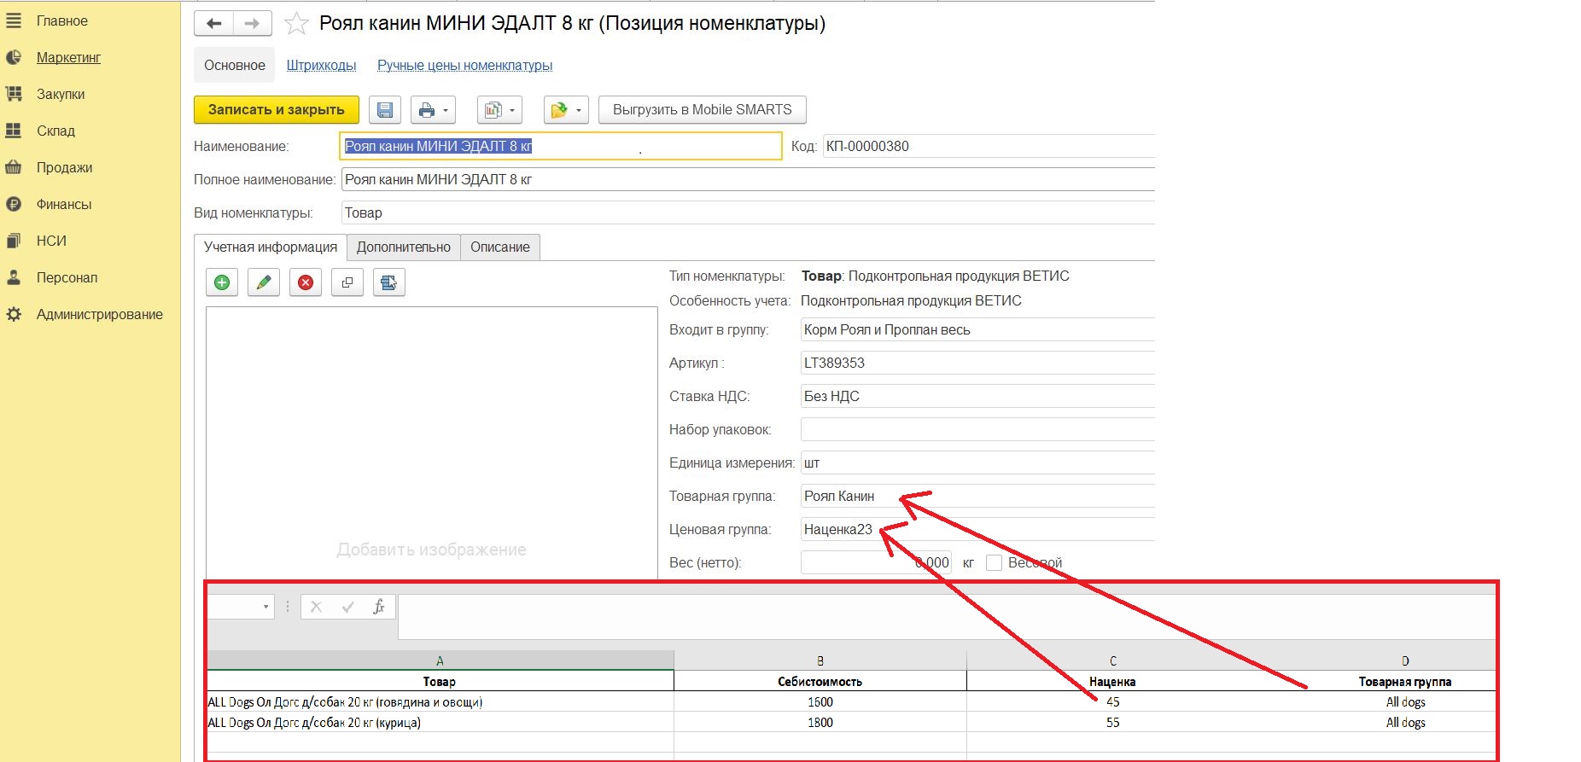This screenshot has width=1581, height=762.
Task: Expand the reports icon dropdown
Action: pyautogui.click(x=499, y=110)
